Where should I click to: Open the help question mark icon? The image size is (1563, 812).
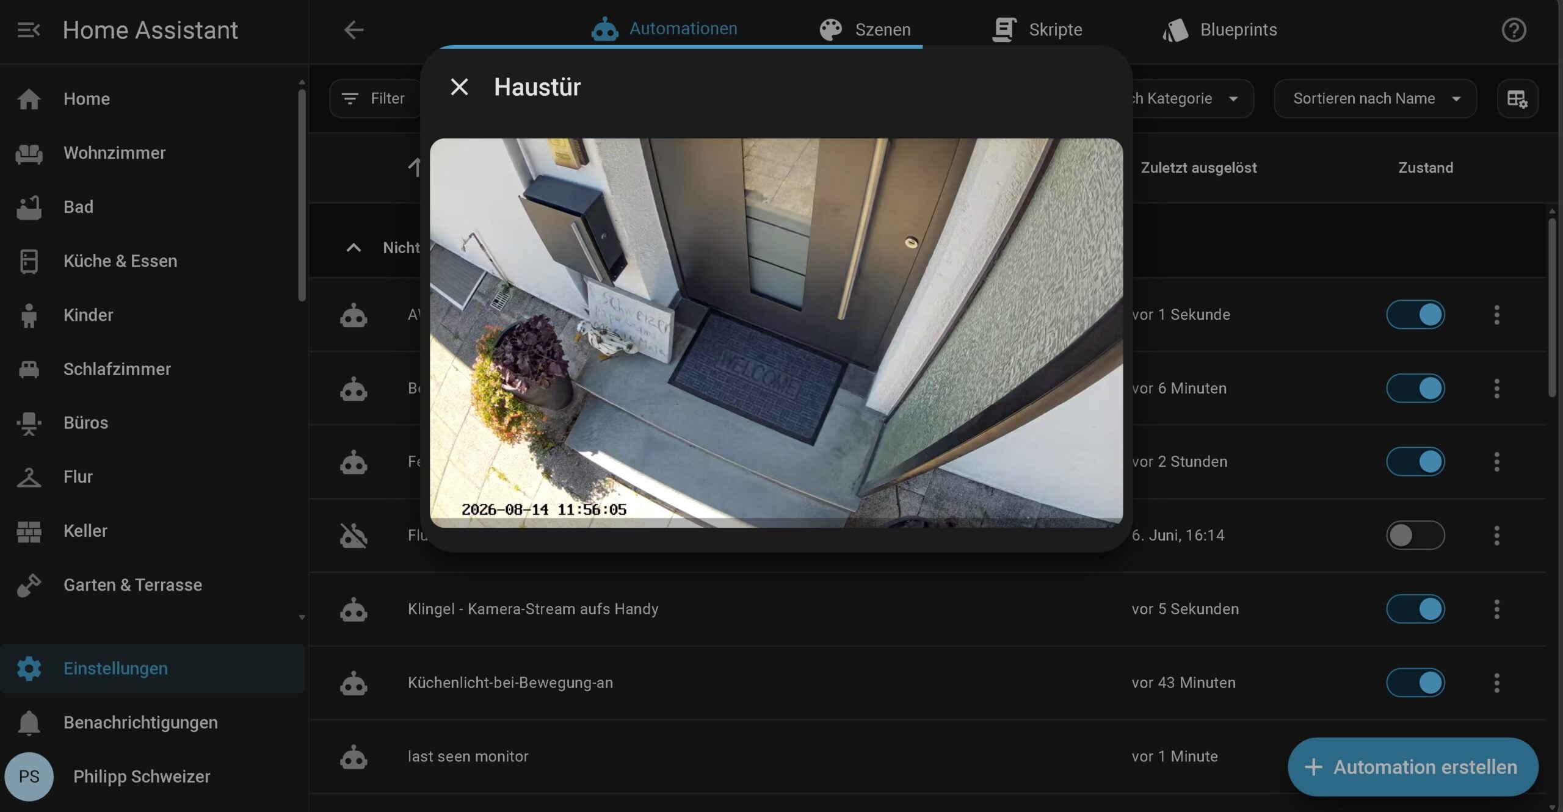[1514, 30]
